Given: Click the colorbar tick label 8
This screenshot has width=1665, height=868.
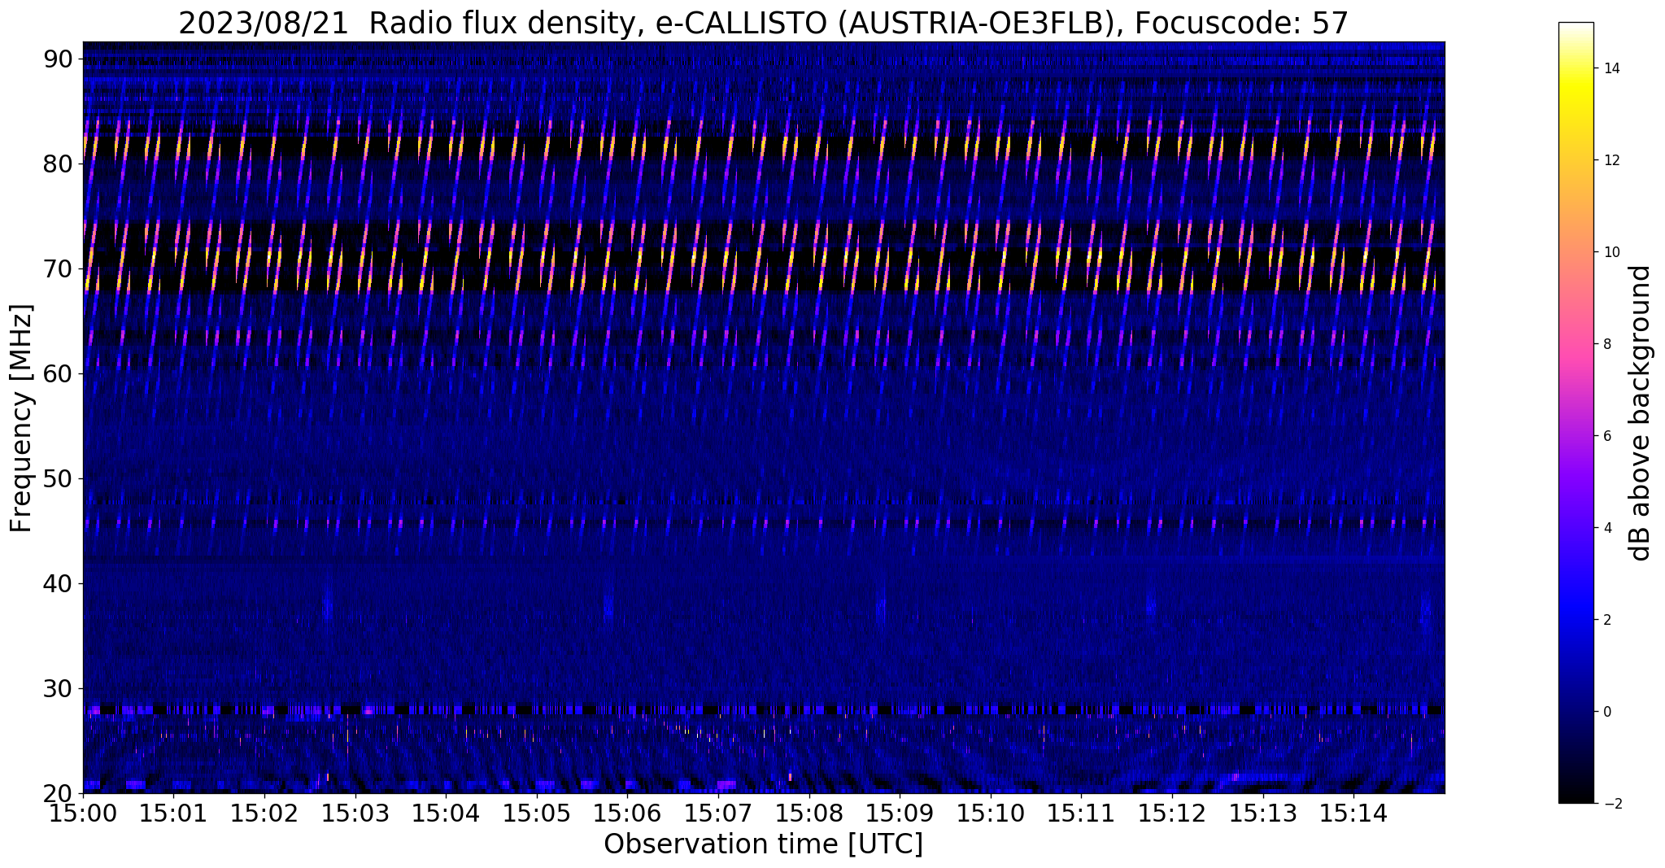Looking at the screenshot, I should click(1606, 344).
